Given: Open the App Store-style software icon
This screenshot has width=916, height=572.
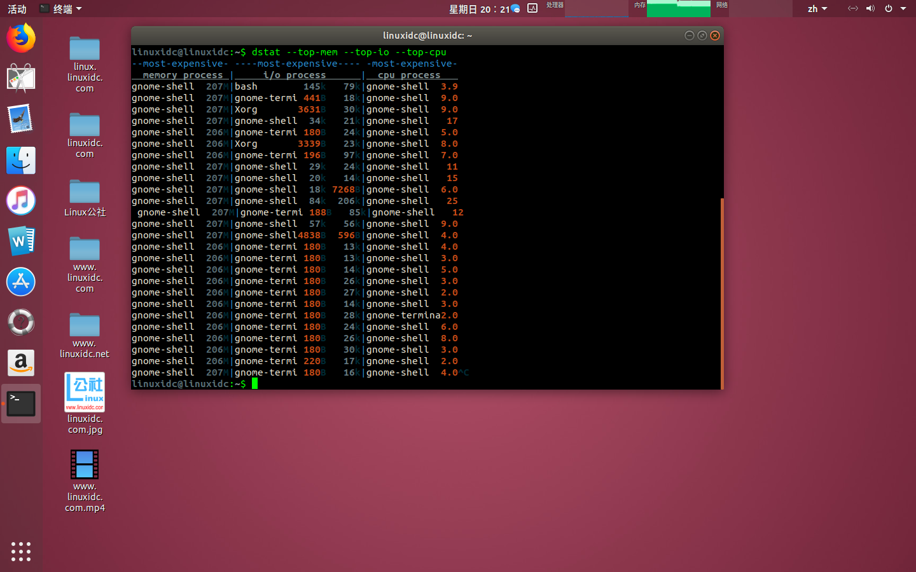Looking at the screenshot, I should [21, 282].
